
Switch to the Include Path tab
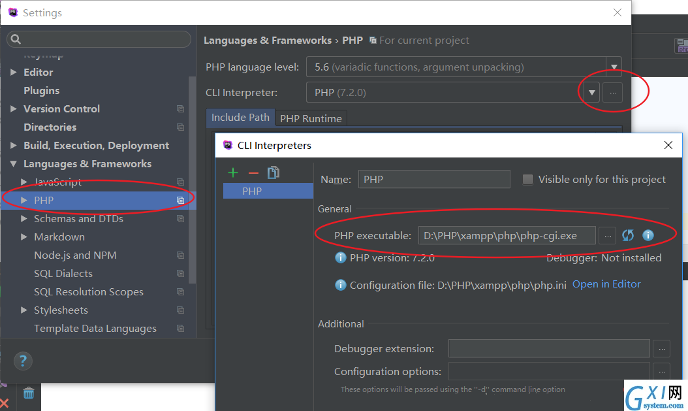click(240, 118)
